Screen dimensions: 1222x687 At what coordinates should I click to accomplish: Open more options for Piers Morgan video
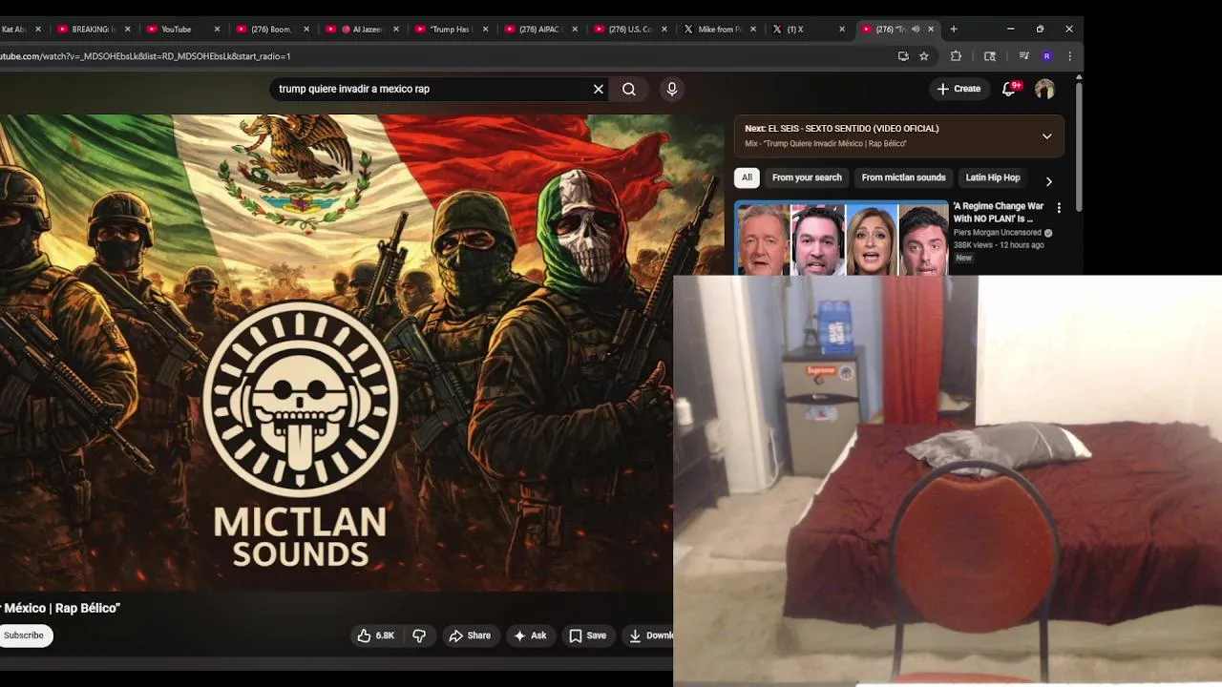point(1058,208)
